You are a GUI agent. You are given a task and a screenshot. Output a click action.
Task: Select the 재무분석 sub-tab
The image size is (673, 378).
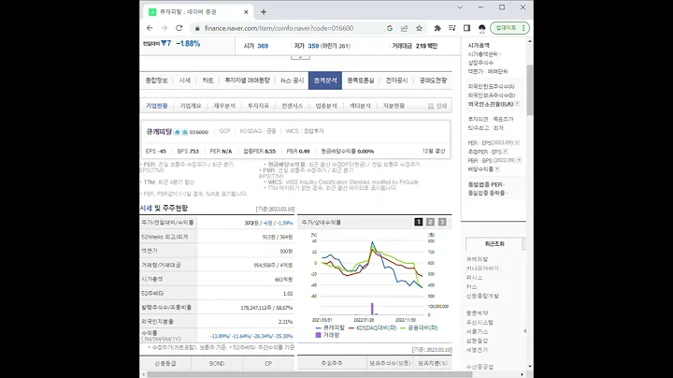(x=224, y=106)
